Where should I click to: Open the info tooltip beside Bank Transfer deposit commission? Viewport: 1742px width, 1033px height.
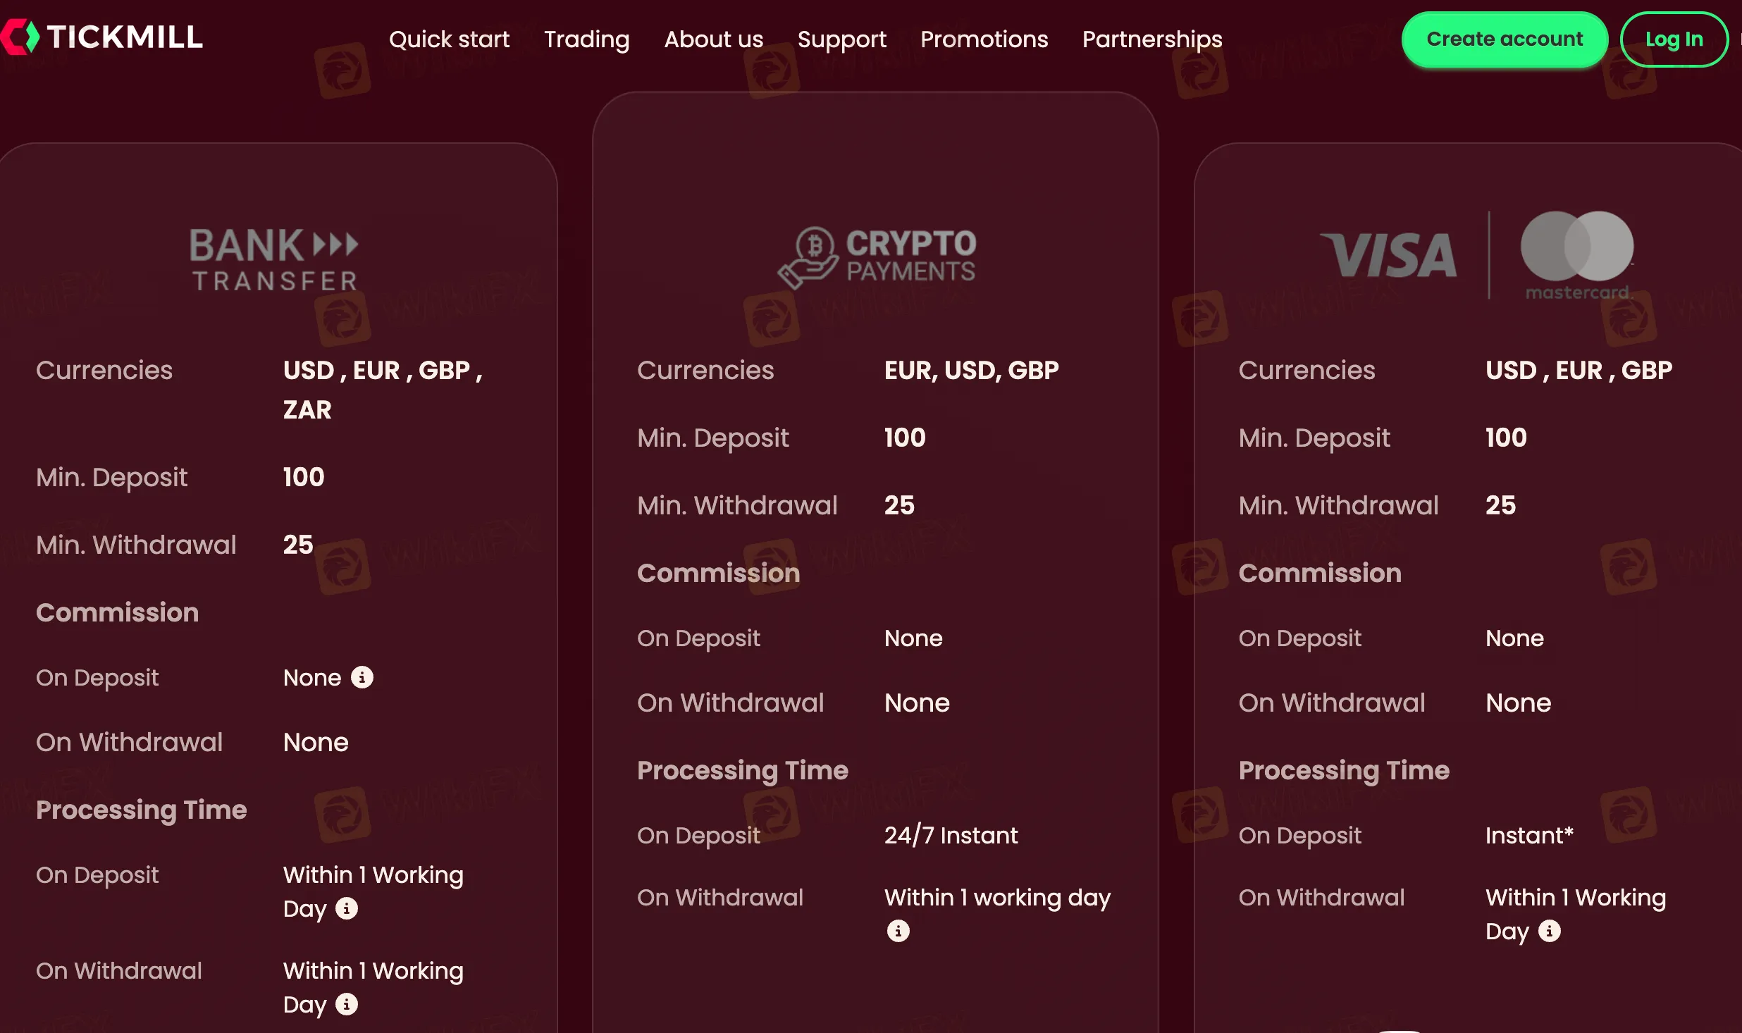click(362, 677)
